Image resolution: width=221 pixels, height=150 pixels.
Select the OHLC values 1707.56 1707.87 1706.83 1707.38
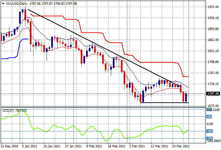53,4
